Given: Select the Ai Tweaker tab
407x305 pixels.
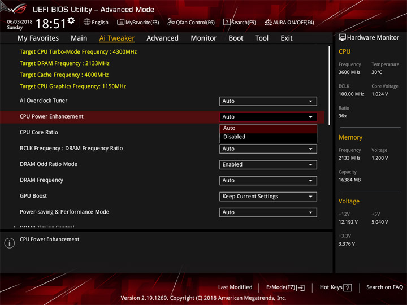Looking at the screenshot, I should click(117, 38).
